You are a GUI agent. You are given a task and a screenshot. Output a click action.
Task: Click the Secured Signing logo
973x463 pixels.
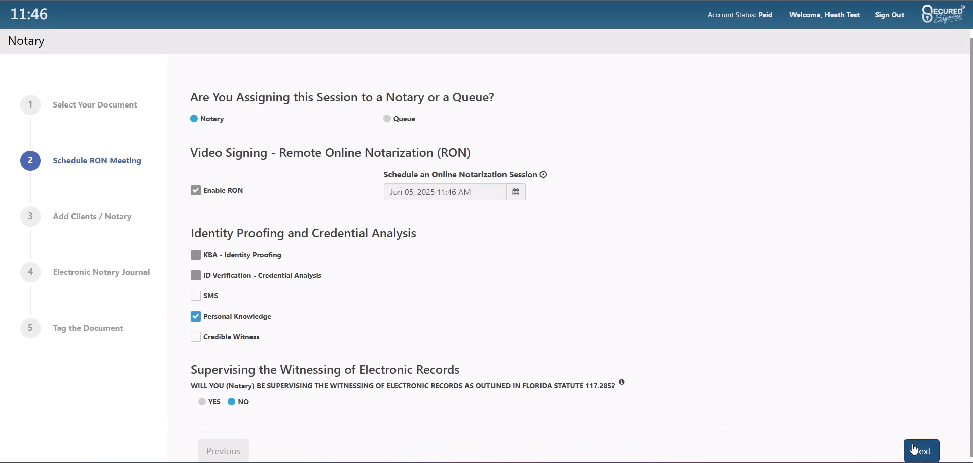point(943,14)
